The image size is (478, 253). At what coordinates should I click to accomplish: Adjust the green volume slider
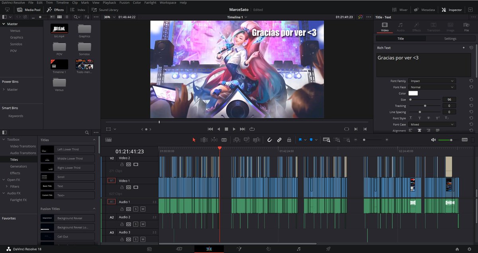(x=448, y=140)
